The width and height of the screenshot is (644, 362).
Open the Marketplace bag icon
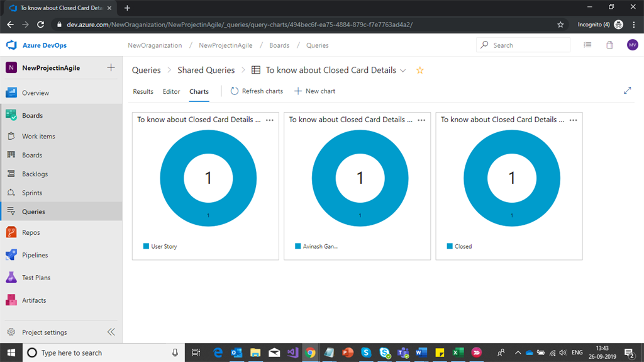(x=610, y=45)
